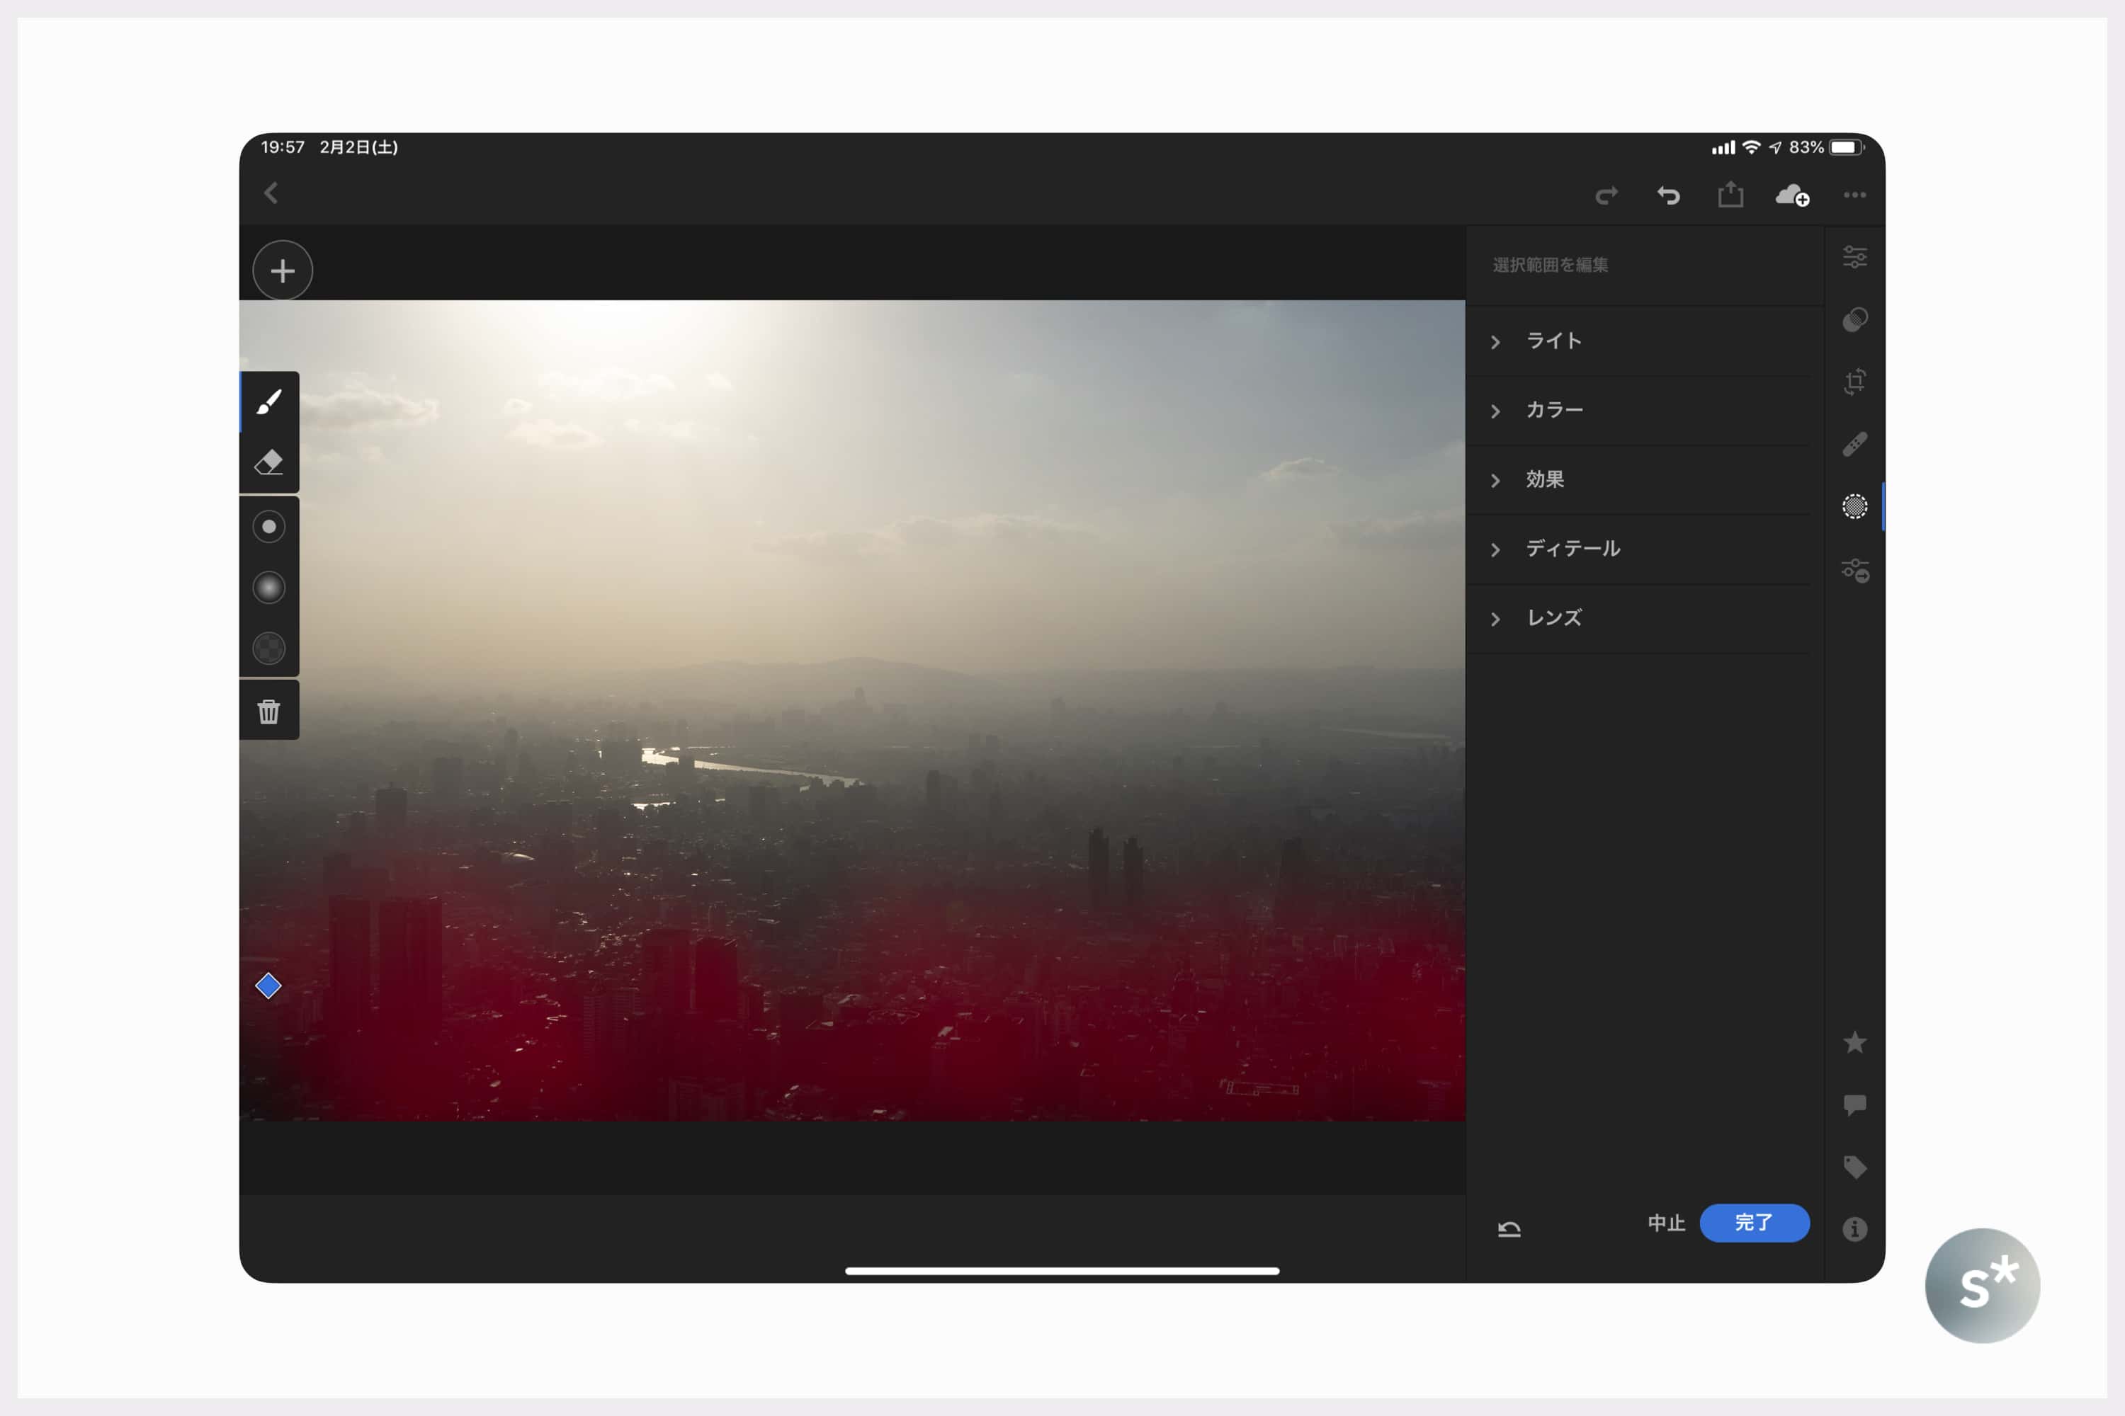
Task: Delete selection with trash icon
Action: point(269,712)
